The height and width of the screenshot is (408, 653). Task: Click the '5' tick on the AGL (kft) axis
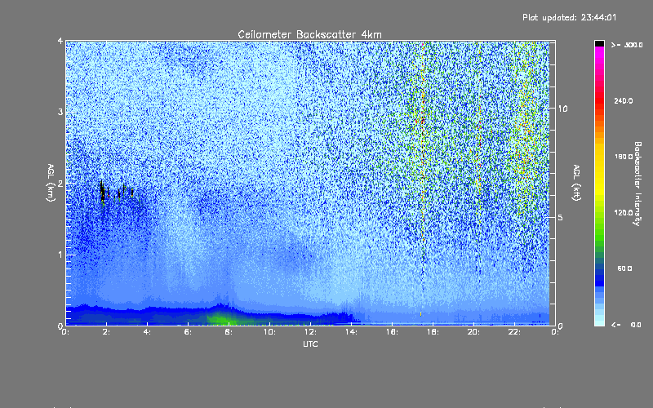(x=560, y=217)
